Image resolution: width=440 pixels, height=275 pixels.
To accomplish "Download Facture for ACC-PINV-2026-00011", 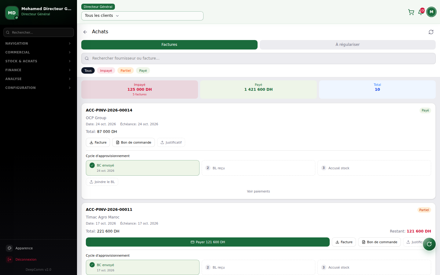I will 344,242.
